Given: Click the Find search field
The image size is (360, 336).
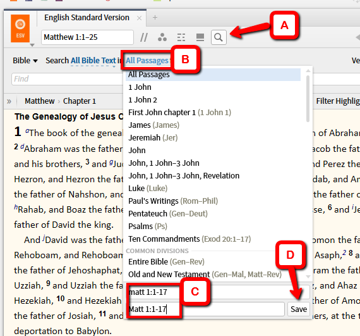Looking at the screenshot, I should pyautogui.click(x=68, y=79).
